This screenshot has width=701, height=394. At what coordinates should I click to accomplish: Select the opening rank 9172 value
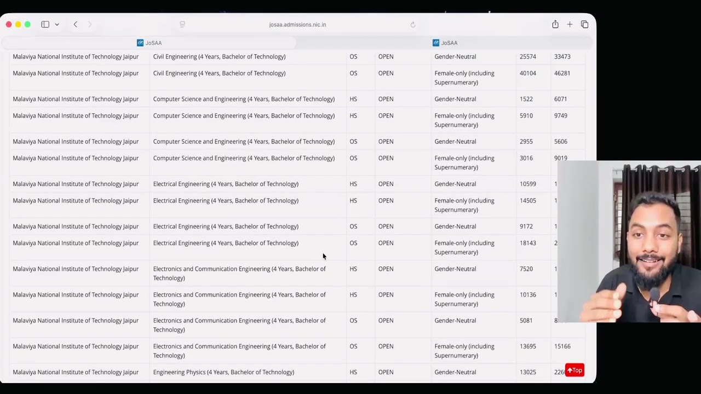[526, 227]
